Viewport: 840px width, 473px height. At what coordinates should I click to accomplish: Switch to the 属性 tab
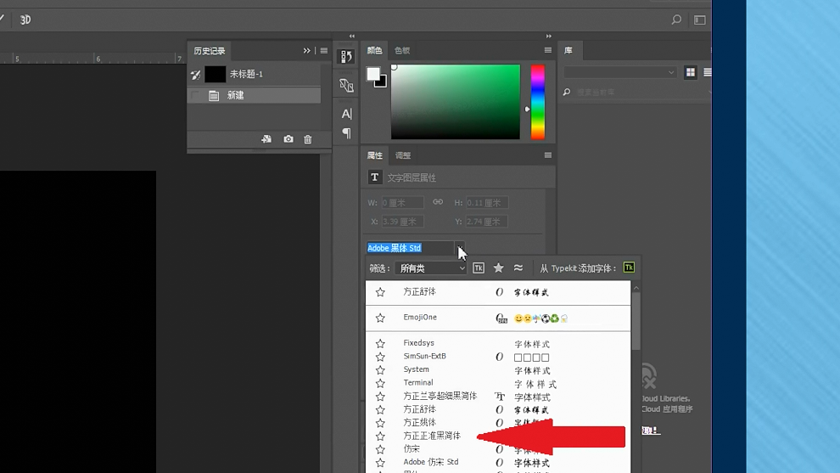pos(374,155)
